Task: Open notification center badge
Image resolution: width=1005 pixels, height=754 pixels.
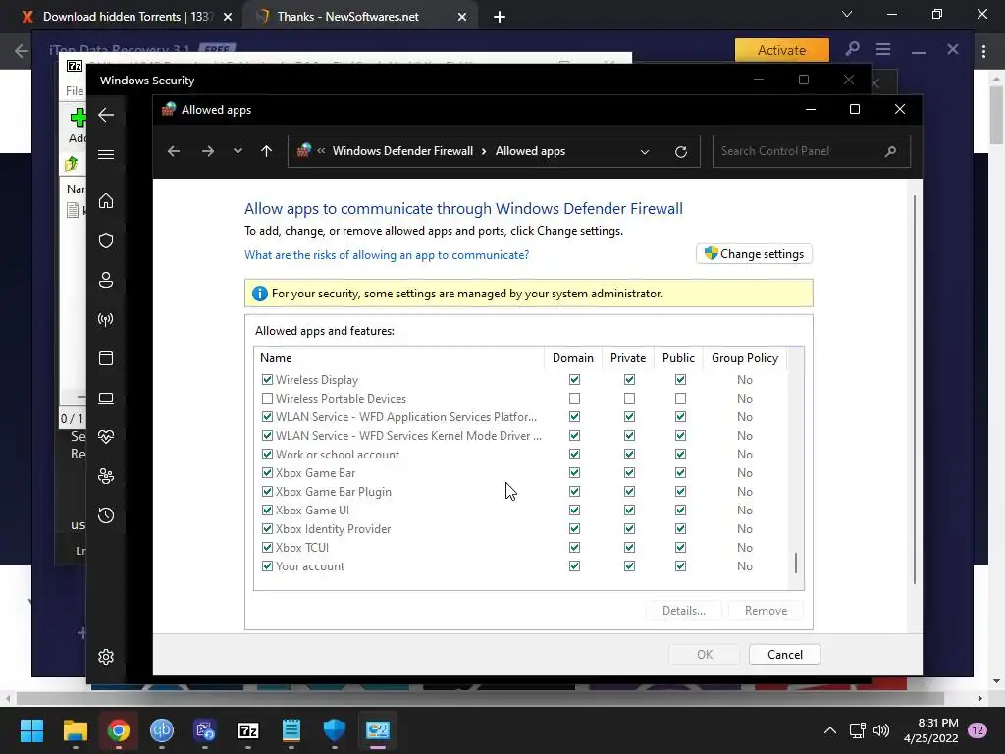Action: pos(978,730)
